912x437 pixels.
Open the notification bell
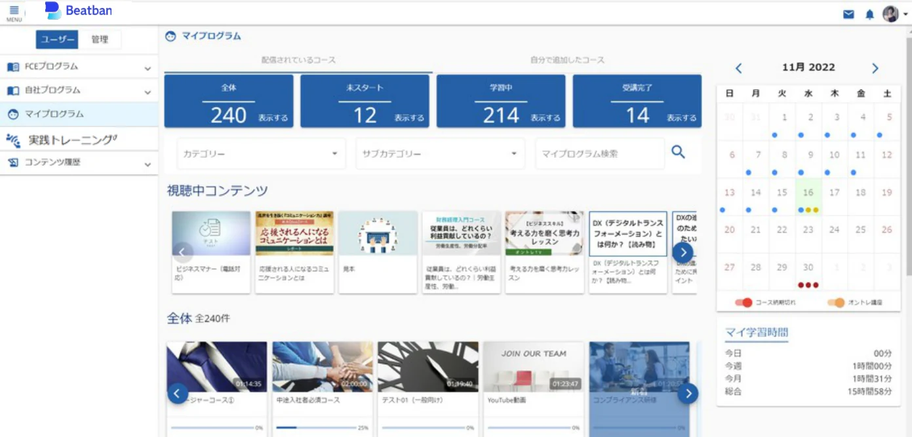tap(869, 14)
